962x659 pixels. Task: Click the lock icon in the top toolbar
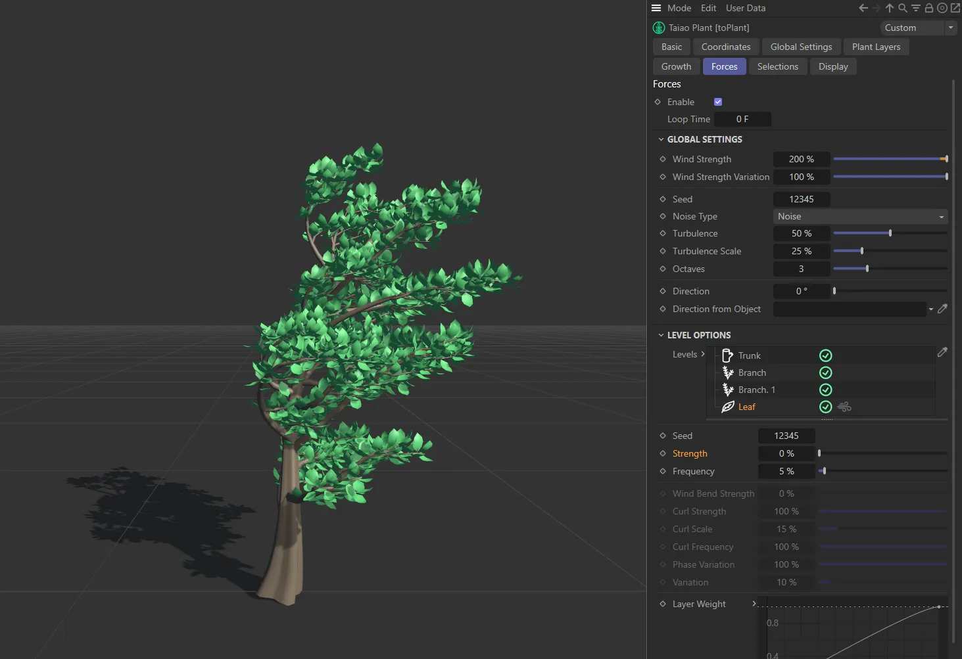[928, 8]
